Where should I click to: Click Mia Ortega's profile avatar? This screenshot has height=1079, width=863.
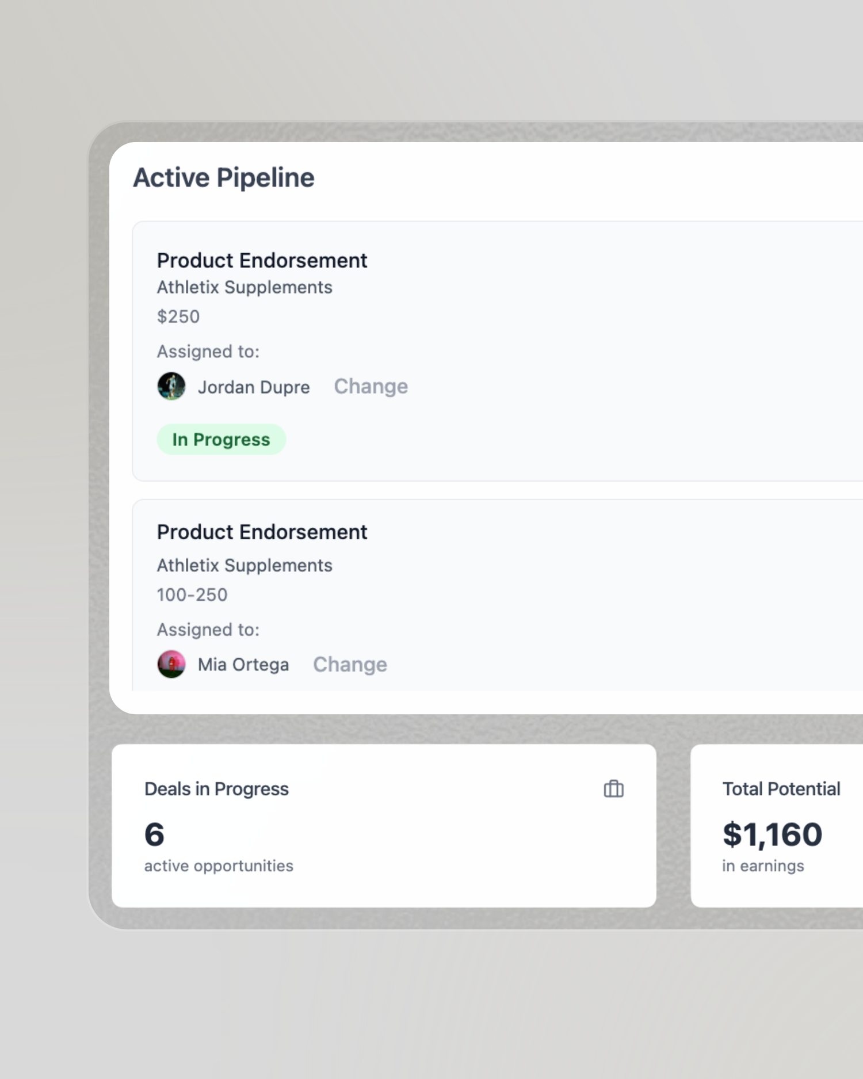tap(171, 664)
